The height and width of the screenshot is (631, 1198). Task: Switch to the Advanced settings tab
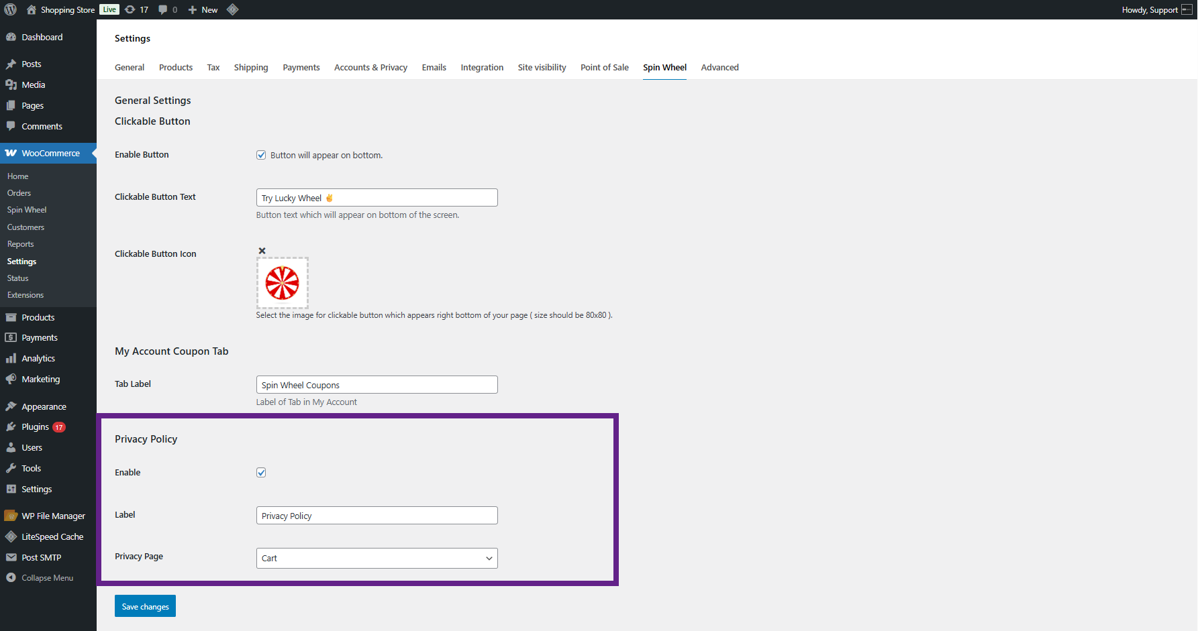point(719,68)
